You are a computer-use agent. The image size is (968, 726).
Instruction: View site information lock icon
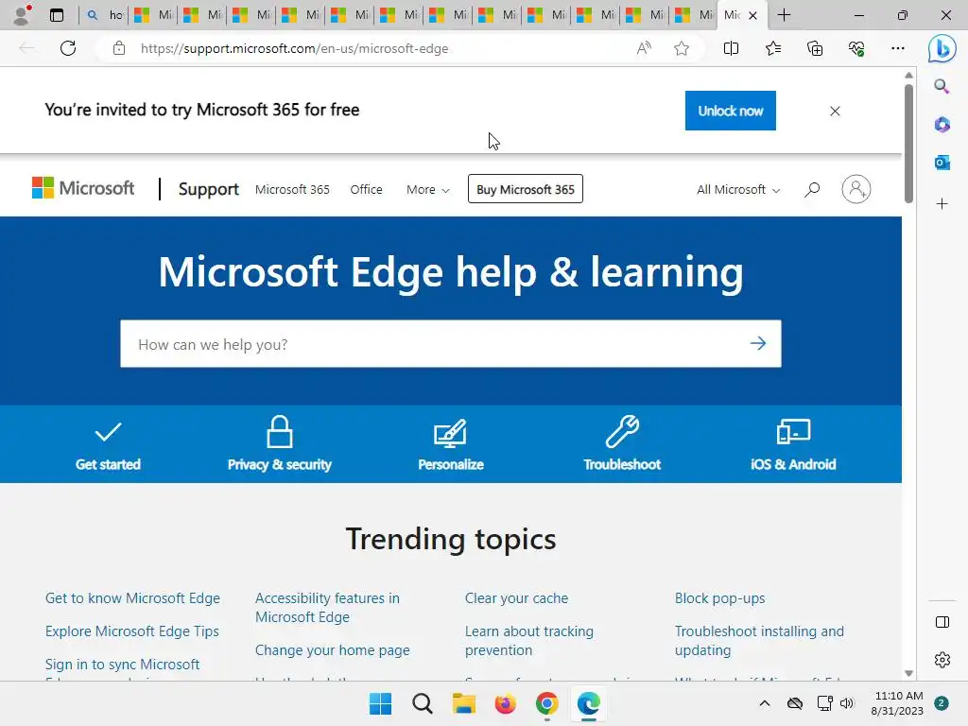pos(119,48)
